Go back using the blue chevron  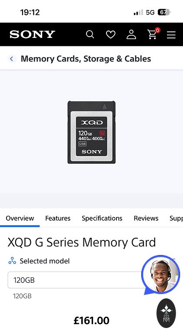(x=11, y=59)
